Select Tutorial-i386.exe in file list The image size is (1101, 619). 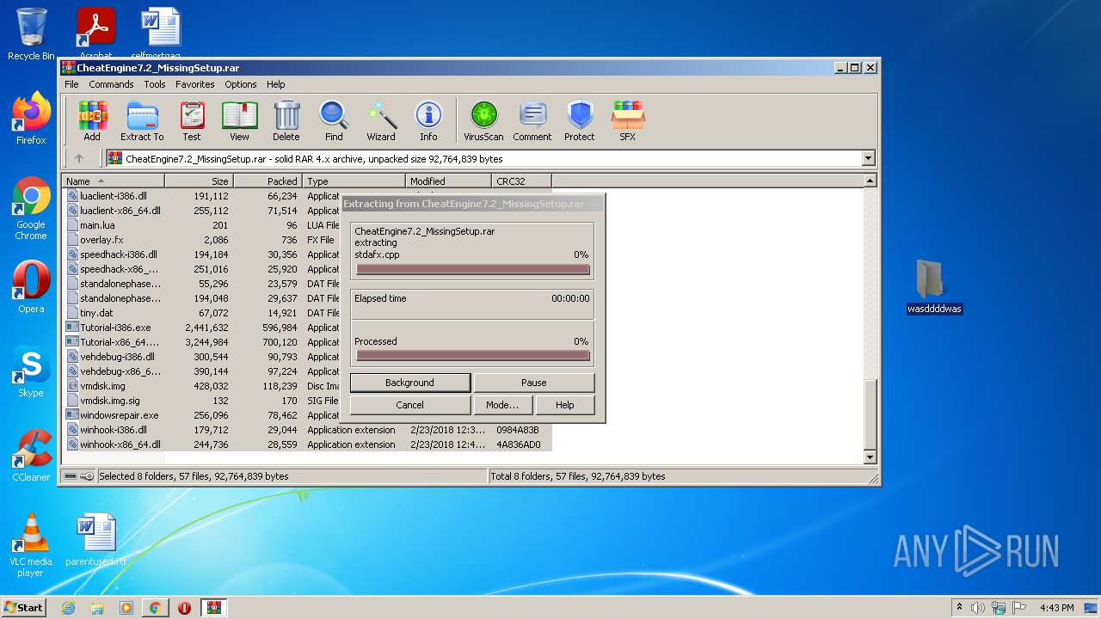[x=114, y=328]
